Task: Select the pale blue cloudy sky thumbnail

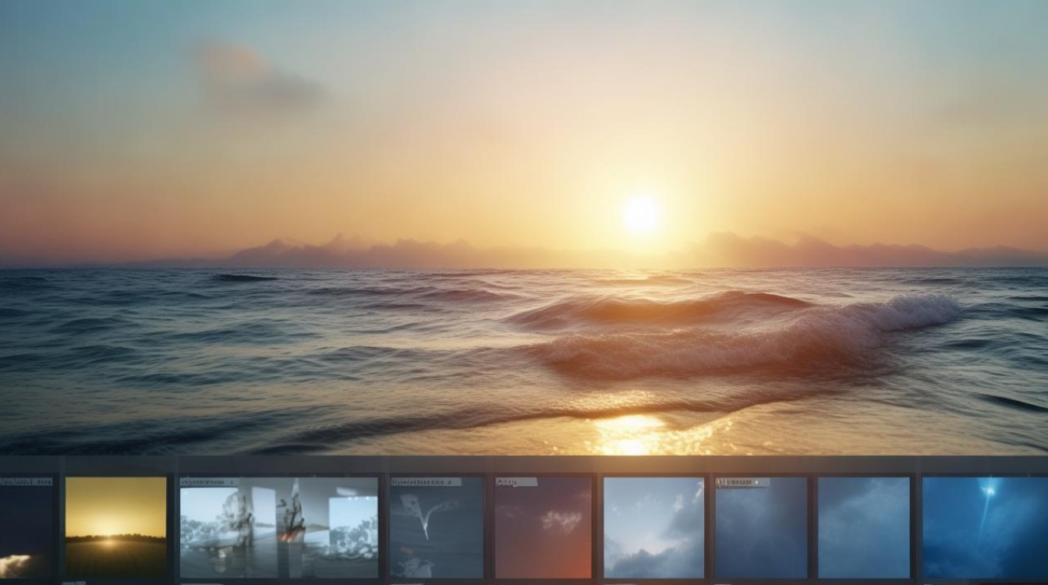Action: (x=653, y=527)
